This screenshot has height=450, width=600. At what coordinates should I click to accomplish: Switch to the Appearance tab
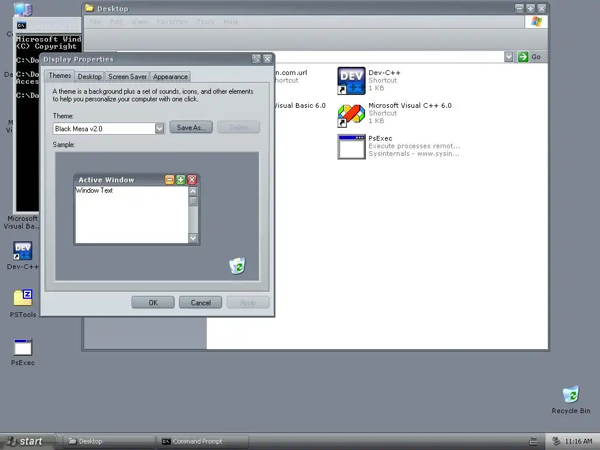(171, 77)
